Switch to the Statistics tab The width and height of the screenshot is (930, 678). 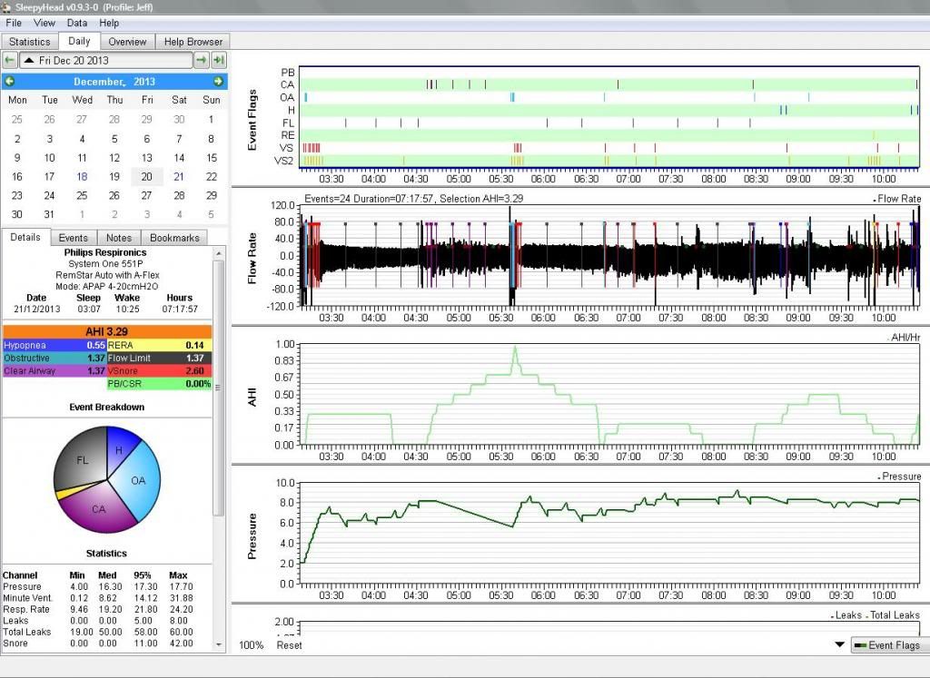click(x=30, y=42)
